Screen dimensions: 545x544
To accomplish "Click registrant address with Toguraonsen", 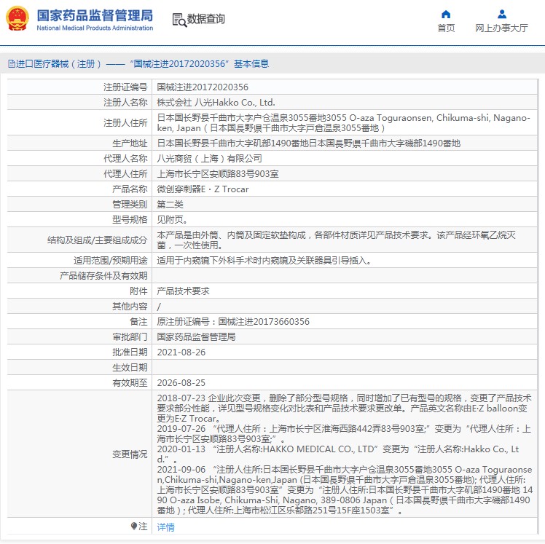I will [x=343, y=123].
